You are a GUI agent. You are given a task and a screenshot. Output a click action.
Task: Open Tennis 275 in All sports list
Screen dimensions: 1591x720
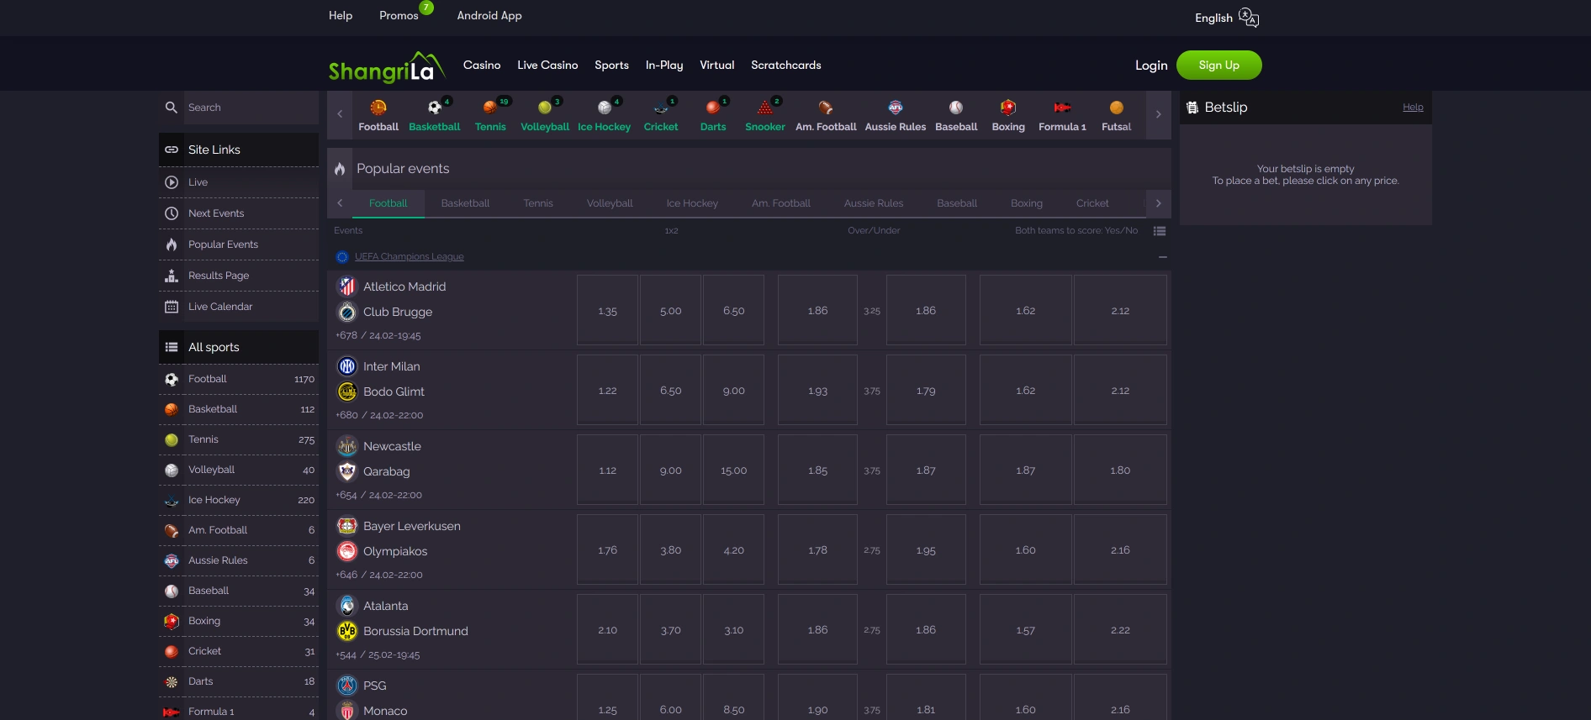tap(239, 439)
